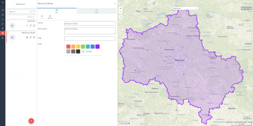Add a new geofence with plus button

[x=31, y=121]
